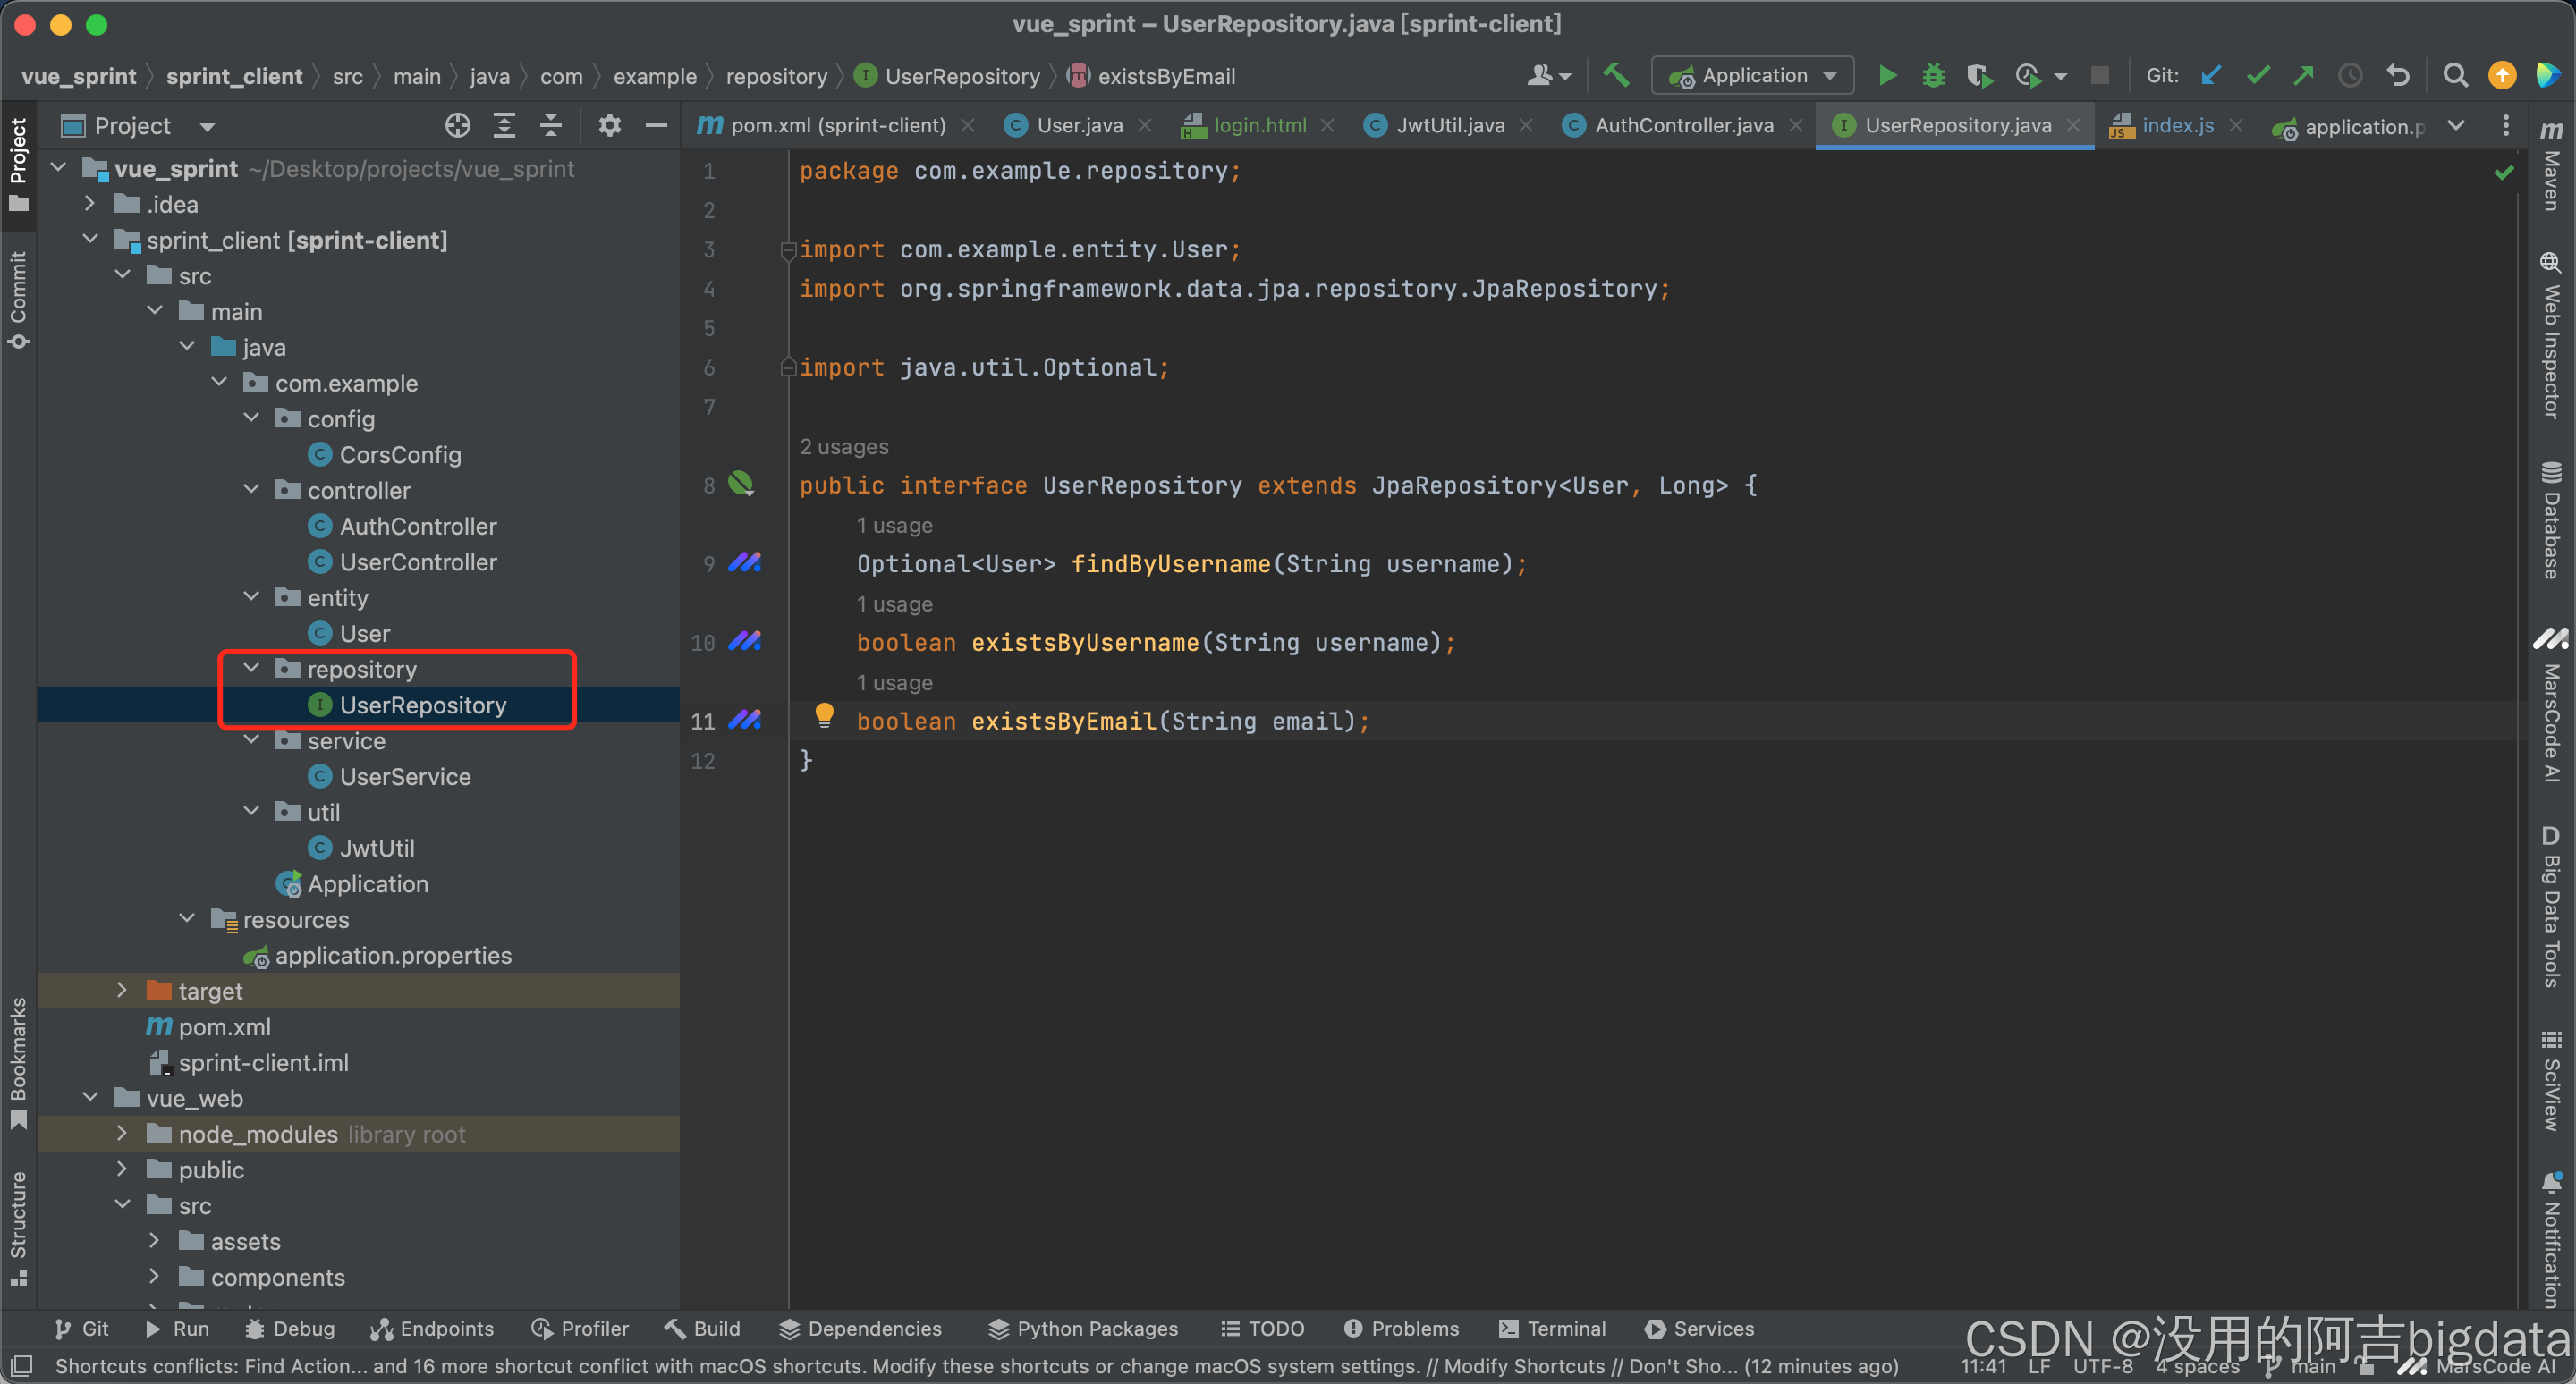Click the Debug bug icon in toolbar
The height and width of the screenshot is (1384, 2576).
coord(1933,76)
